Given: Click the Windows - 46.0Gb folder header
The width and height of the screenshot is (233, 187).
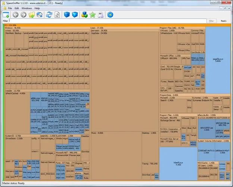Looking at the screenshot, I should [x=47, y=28].
